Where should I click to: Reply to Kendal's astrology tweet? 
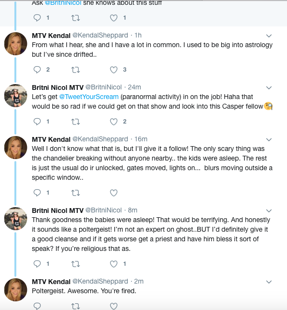tap(37, 70)
